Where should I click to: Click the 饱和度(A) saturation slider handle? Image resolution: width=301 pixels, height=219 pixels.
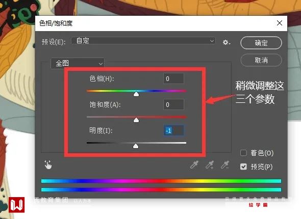136,120
